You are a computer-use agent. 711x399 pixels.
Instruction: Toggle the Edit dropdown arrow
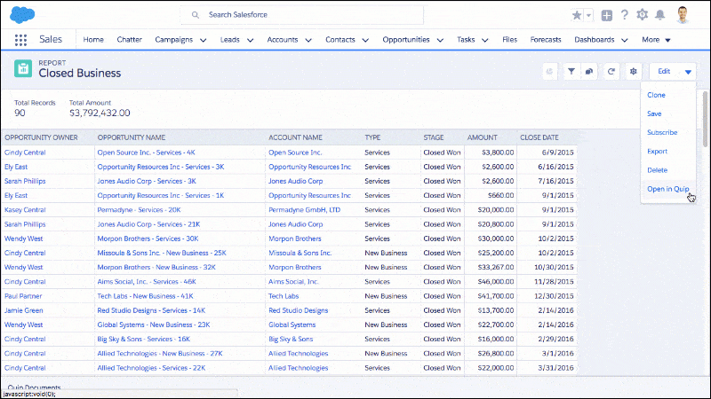pyautogui.click(x=688, y=72)
